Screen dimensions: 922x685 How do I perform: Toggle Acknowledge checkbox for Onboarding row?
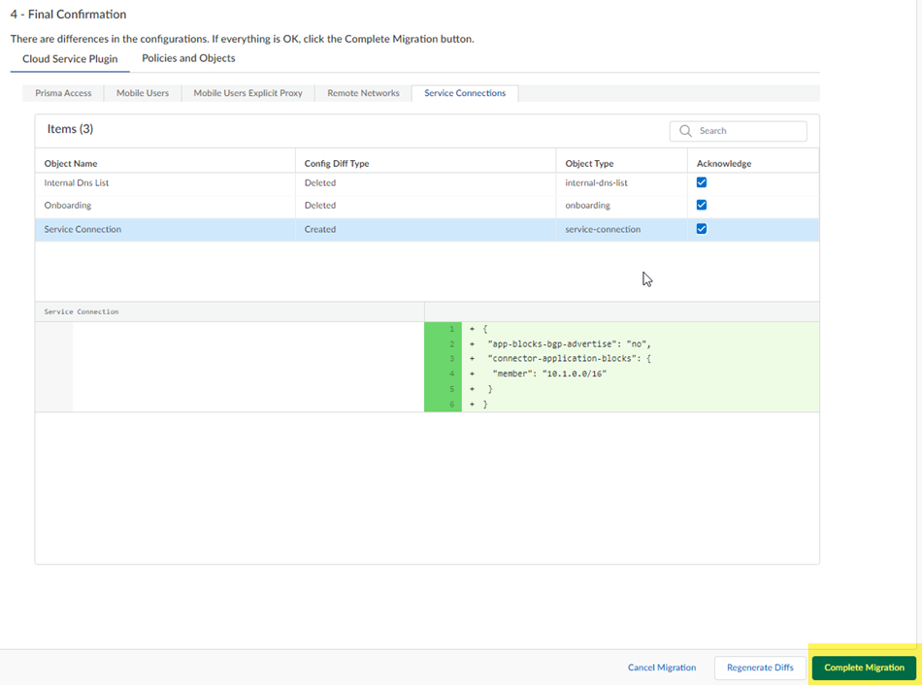click(702, 206)
